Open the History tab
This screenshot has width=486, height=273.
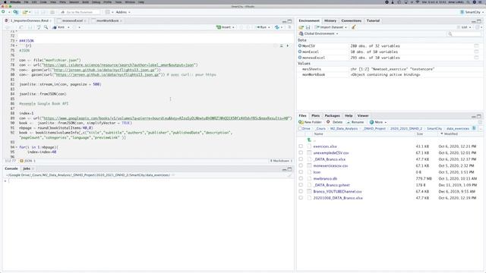click(x=330, y=20)
